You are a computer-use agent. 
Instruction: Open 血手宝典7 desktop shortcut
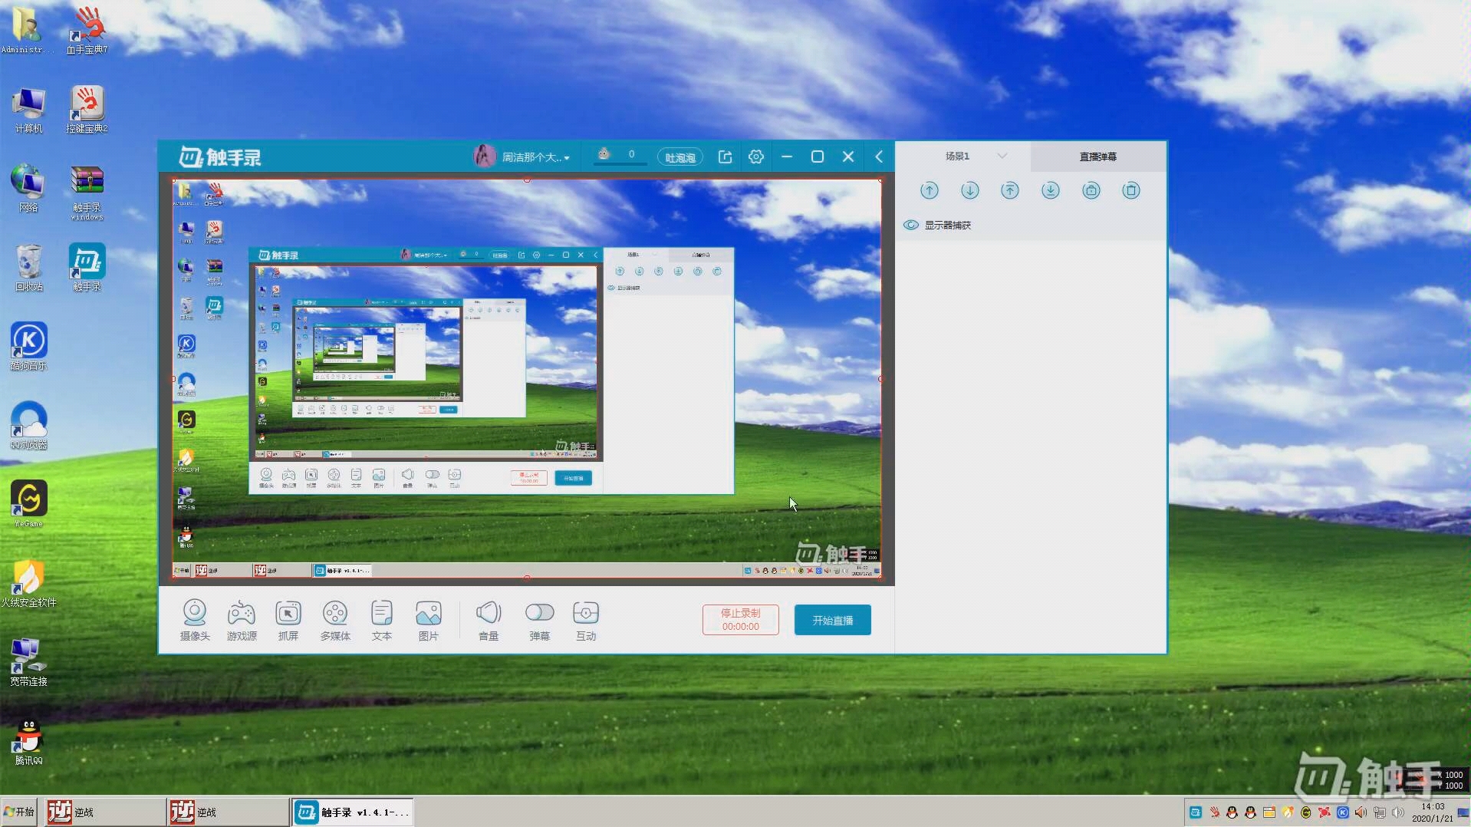87,30
